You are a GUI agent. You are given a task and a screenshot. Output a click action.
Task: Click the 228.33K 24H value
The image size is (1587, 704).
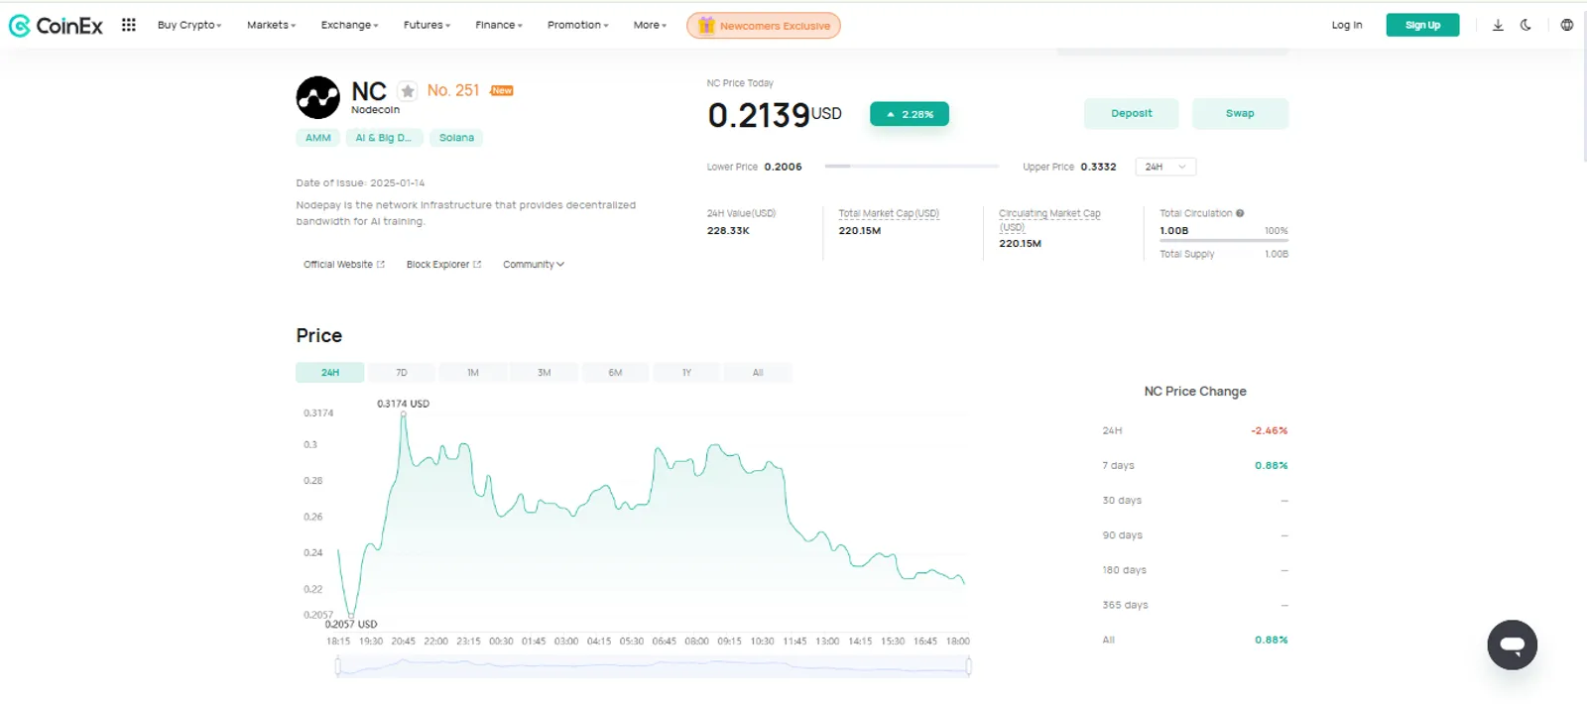728,230
